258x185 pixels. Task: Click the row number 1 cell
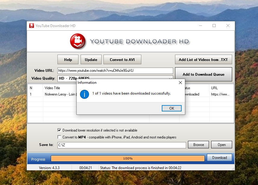(x=31, y=94)
